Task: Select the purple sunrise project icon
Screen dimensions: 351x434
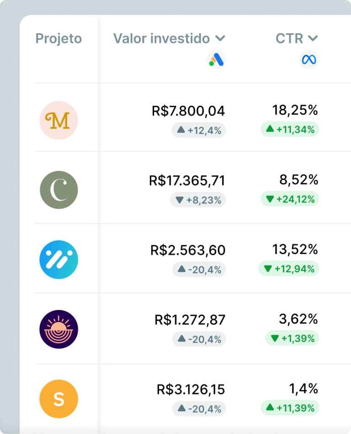Action: pos(59,329)
